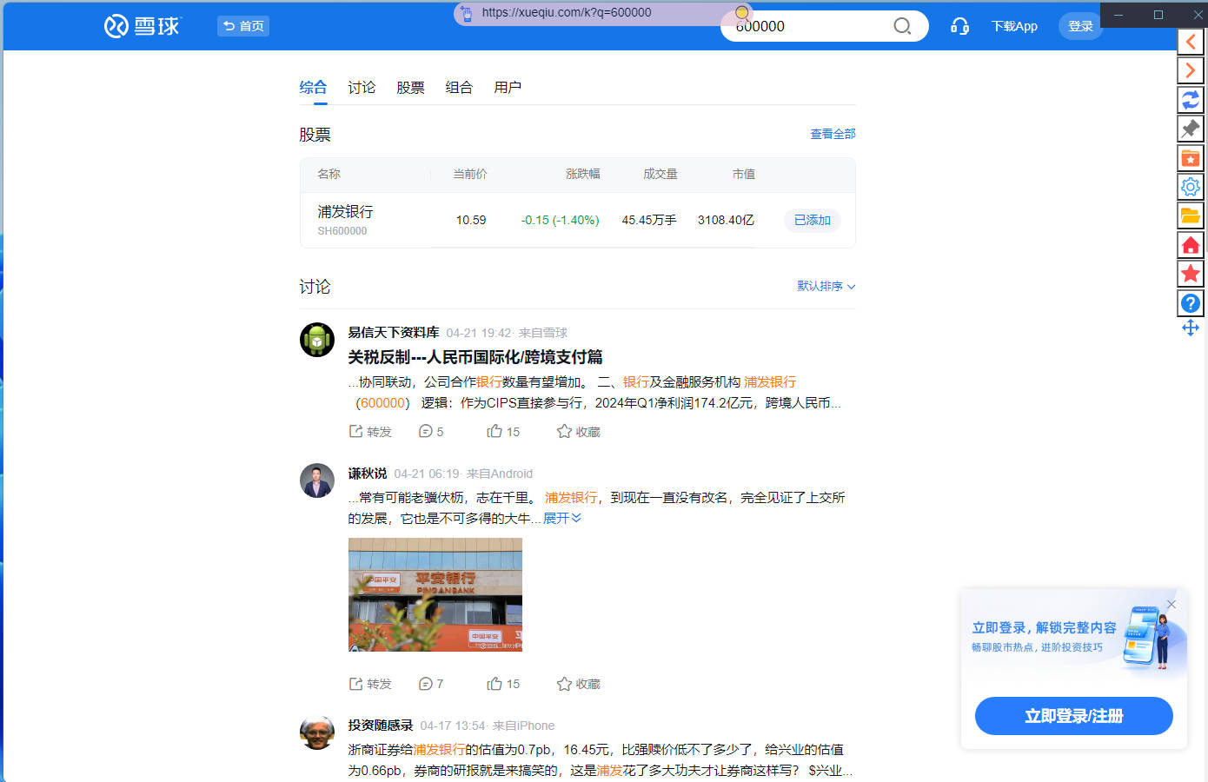Favorite 谦秋说's post via 收藏 star
The width and height of the screenshot is (1208, 782).
pos(576,684)
